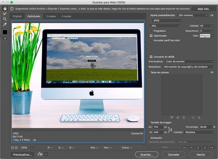Open the Metadatos dropdown
This screenshot has height=159, width=218.
point(189,67)
